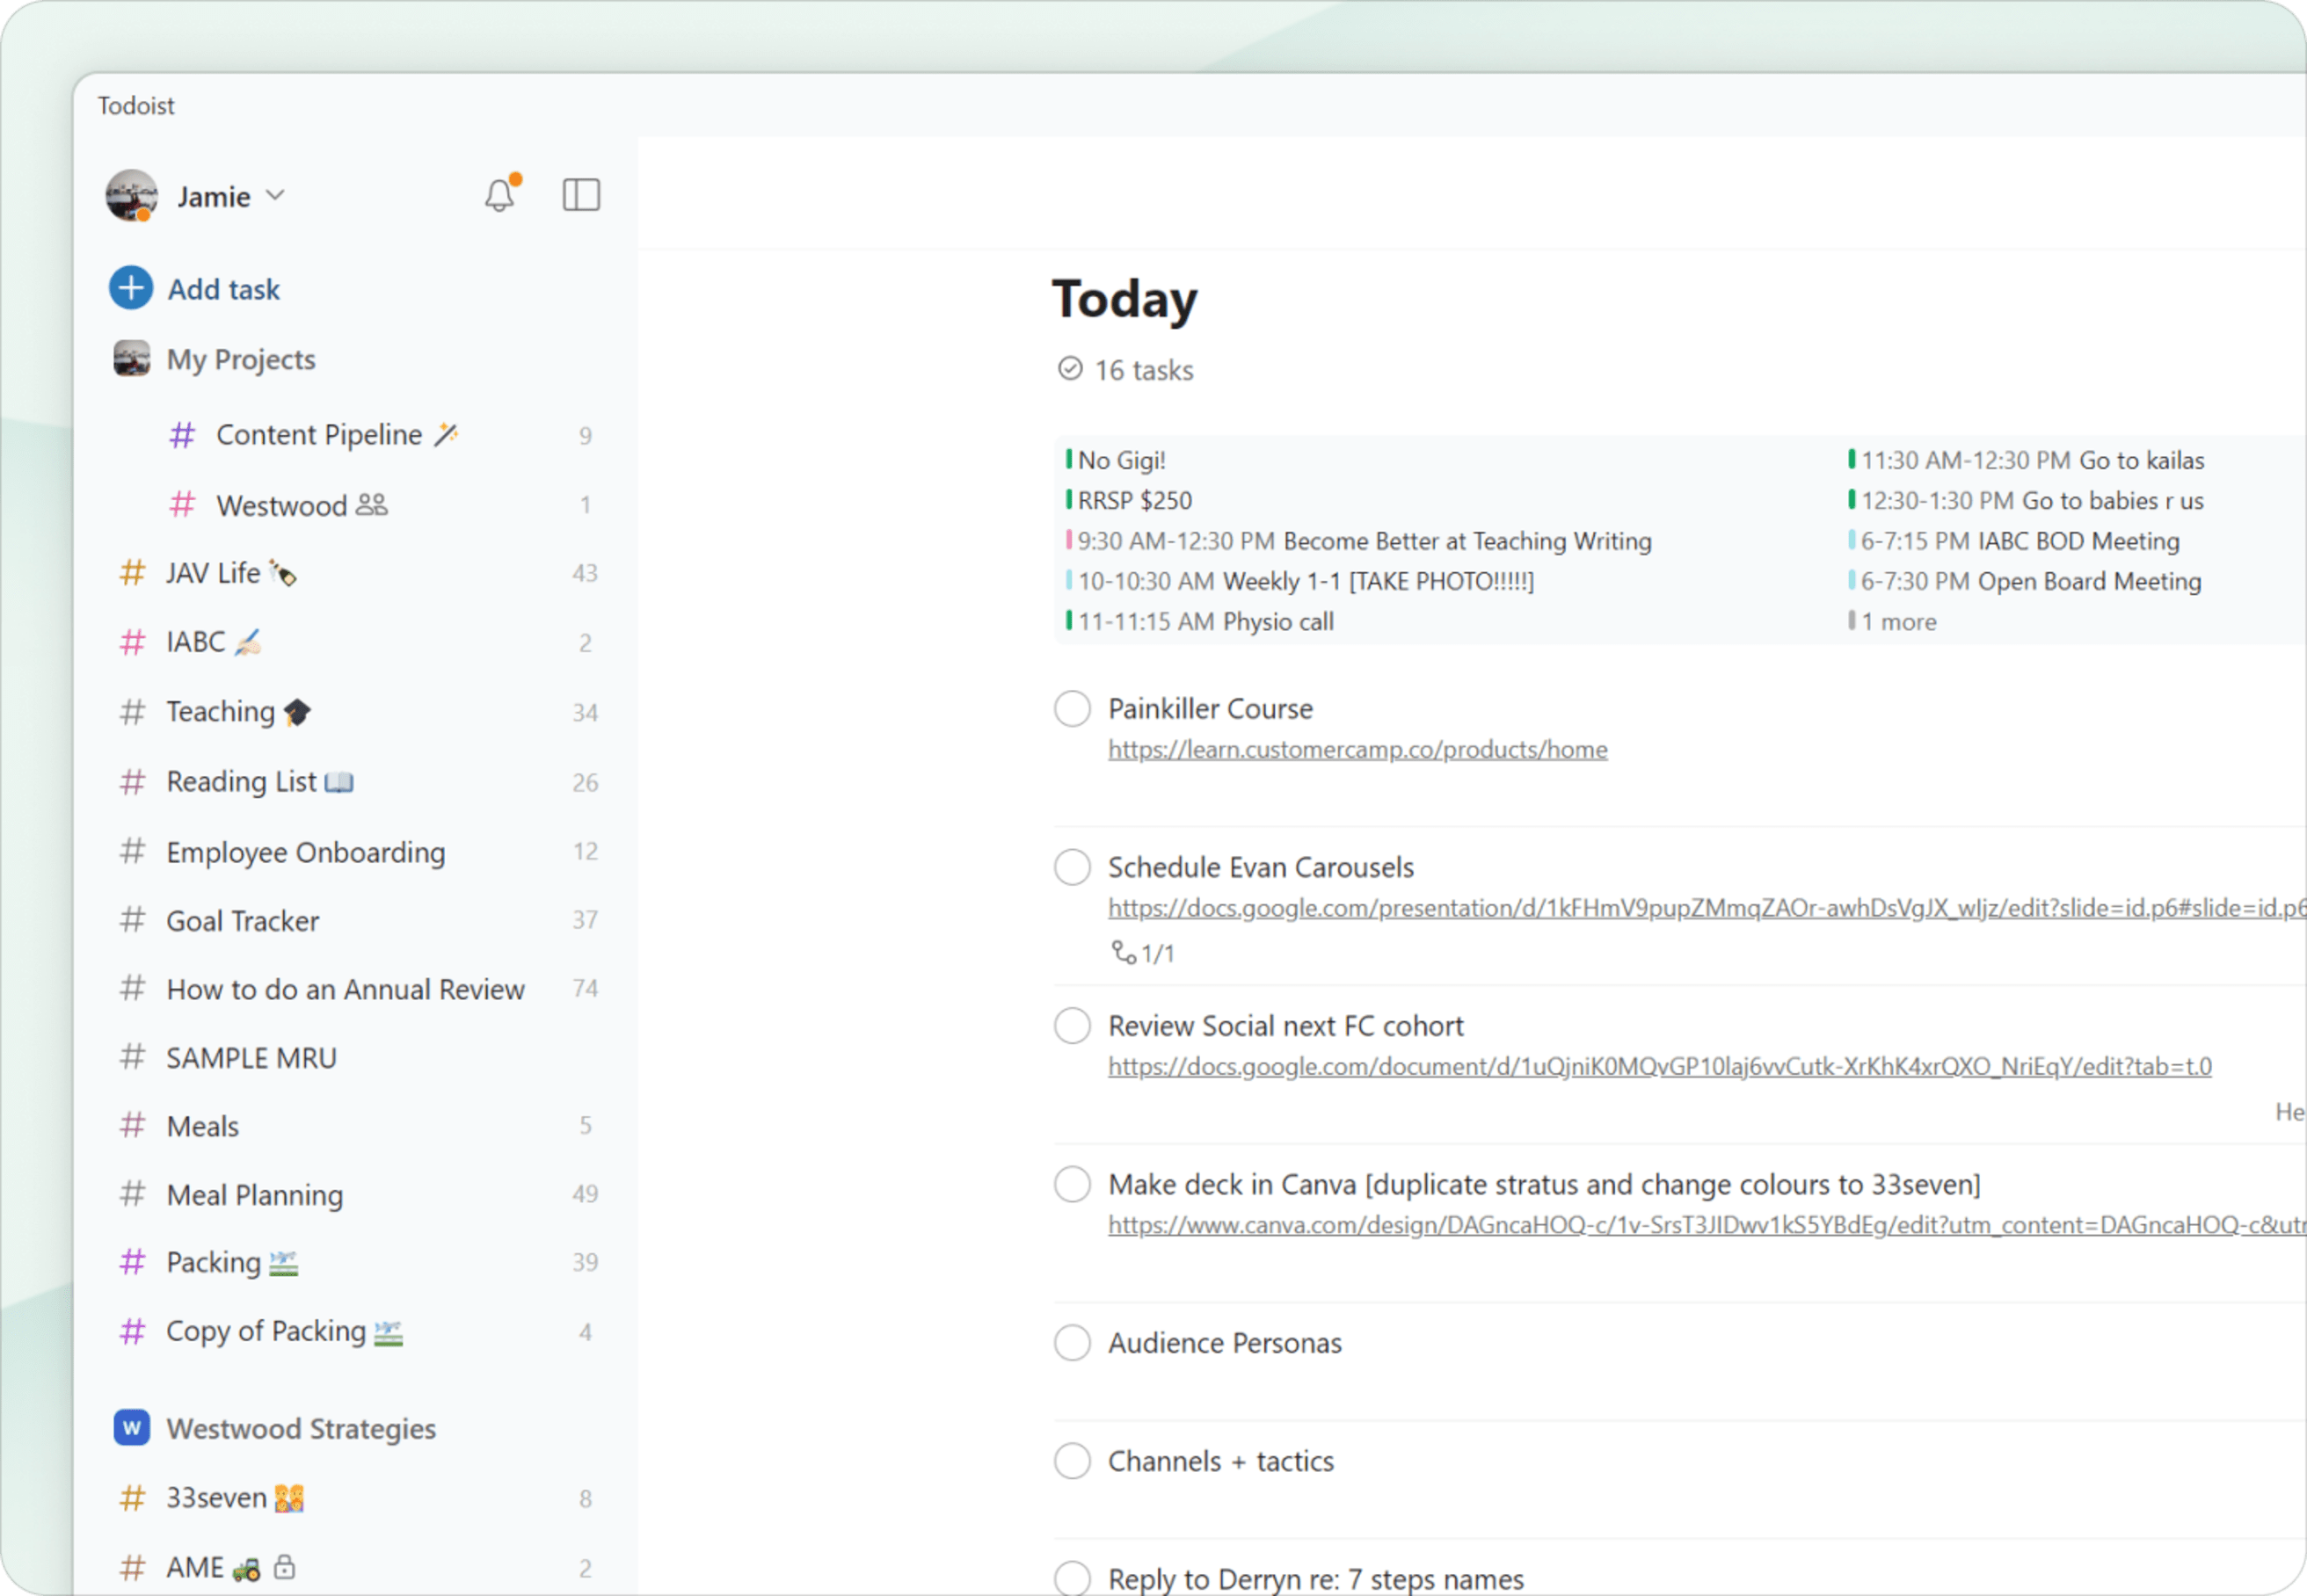
Task: Click Jamie's profile avatar
Action: [x=131, y=195]
